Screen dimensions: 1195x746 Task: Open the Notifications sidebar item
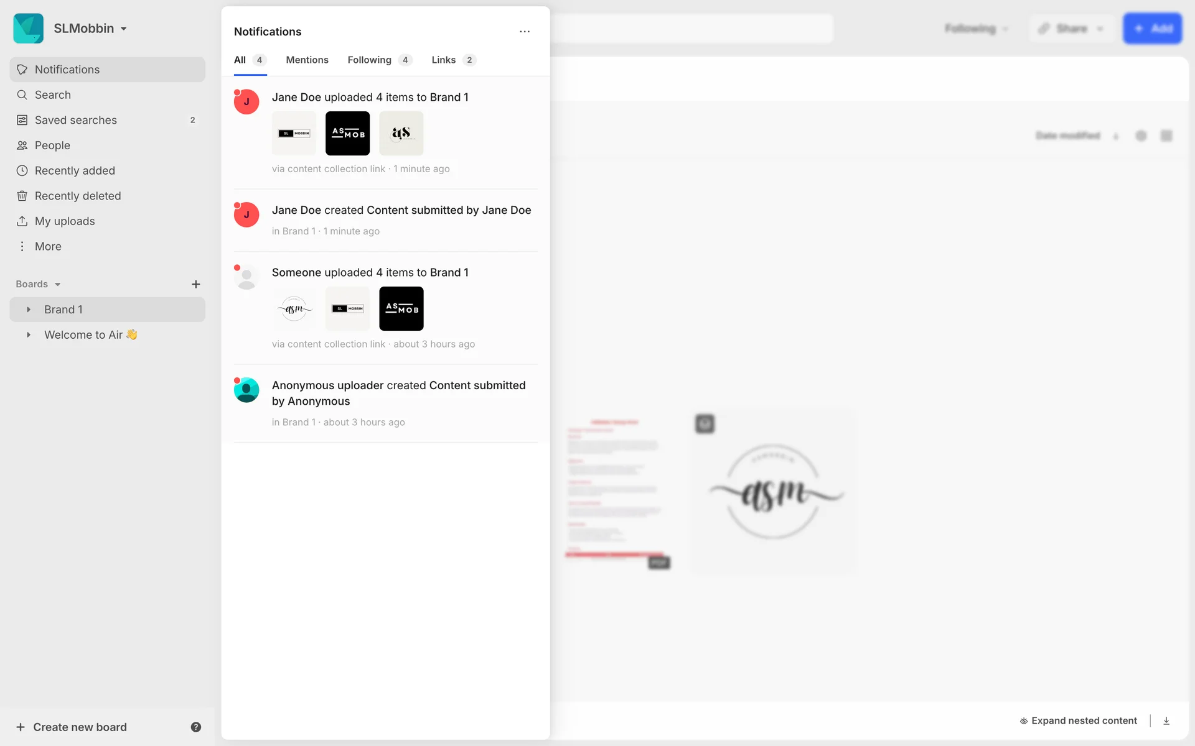click(x=67, y=70)
